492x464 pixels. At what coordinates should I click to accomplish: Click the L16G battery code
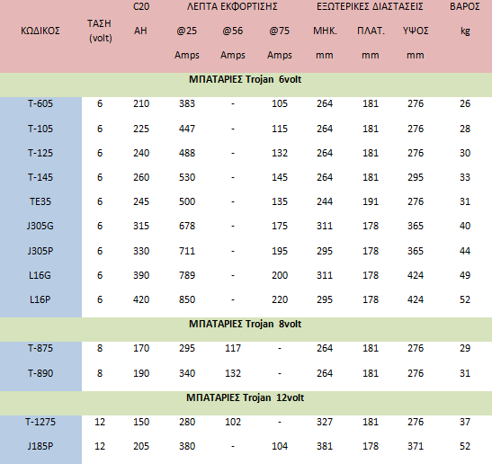pos(40,275)
